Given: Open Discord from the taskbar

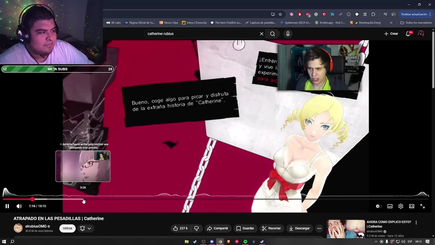Looking at the screenshot, I should pos(212,242).
